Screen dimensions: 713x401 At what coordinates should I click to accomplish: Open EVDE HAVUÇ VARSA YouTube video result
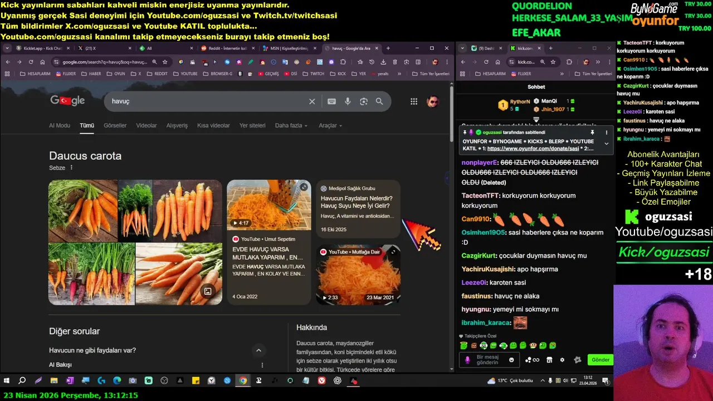269,242
